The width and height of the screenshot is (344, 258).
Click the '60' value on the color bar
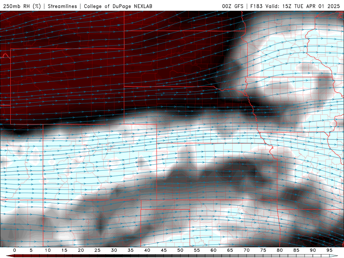coord(213,250)
